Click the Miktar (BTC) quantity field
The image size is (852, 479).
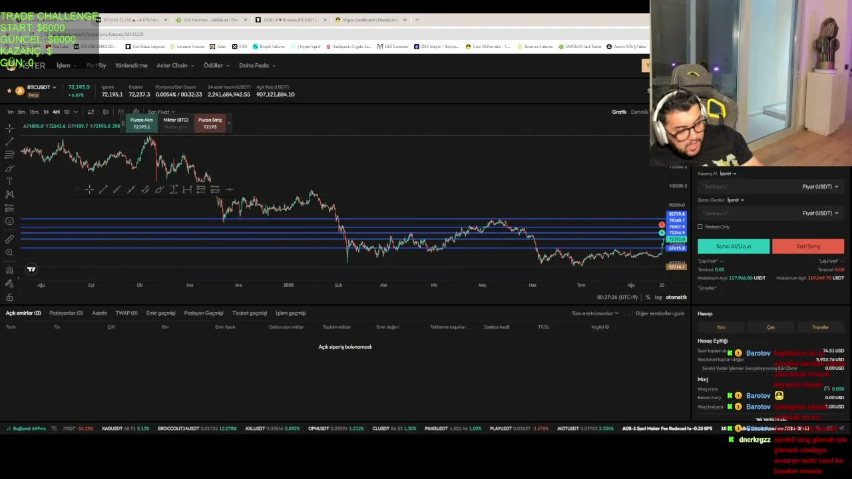(176, 123)
